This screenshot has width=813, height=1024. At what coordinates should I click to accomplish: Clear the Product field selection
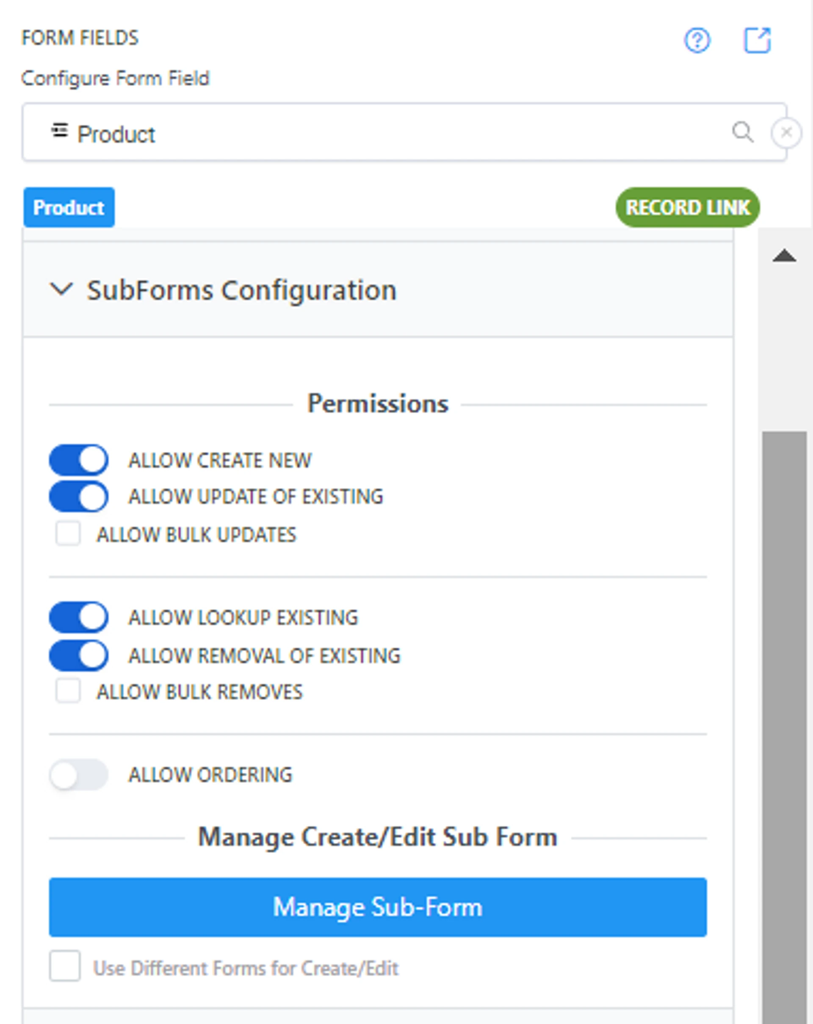pyautogui.click(x=786, y=133)
